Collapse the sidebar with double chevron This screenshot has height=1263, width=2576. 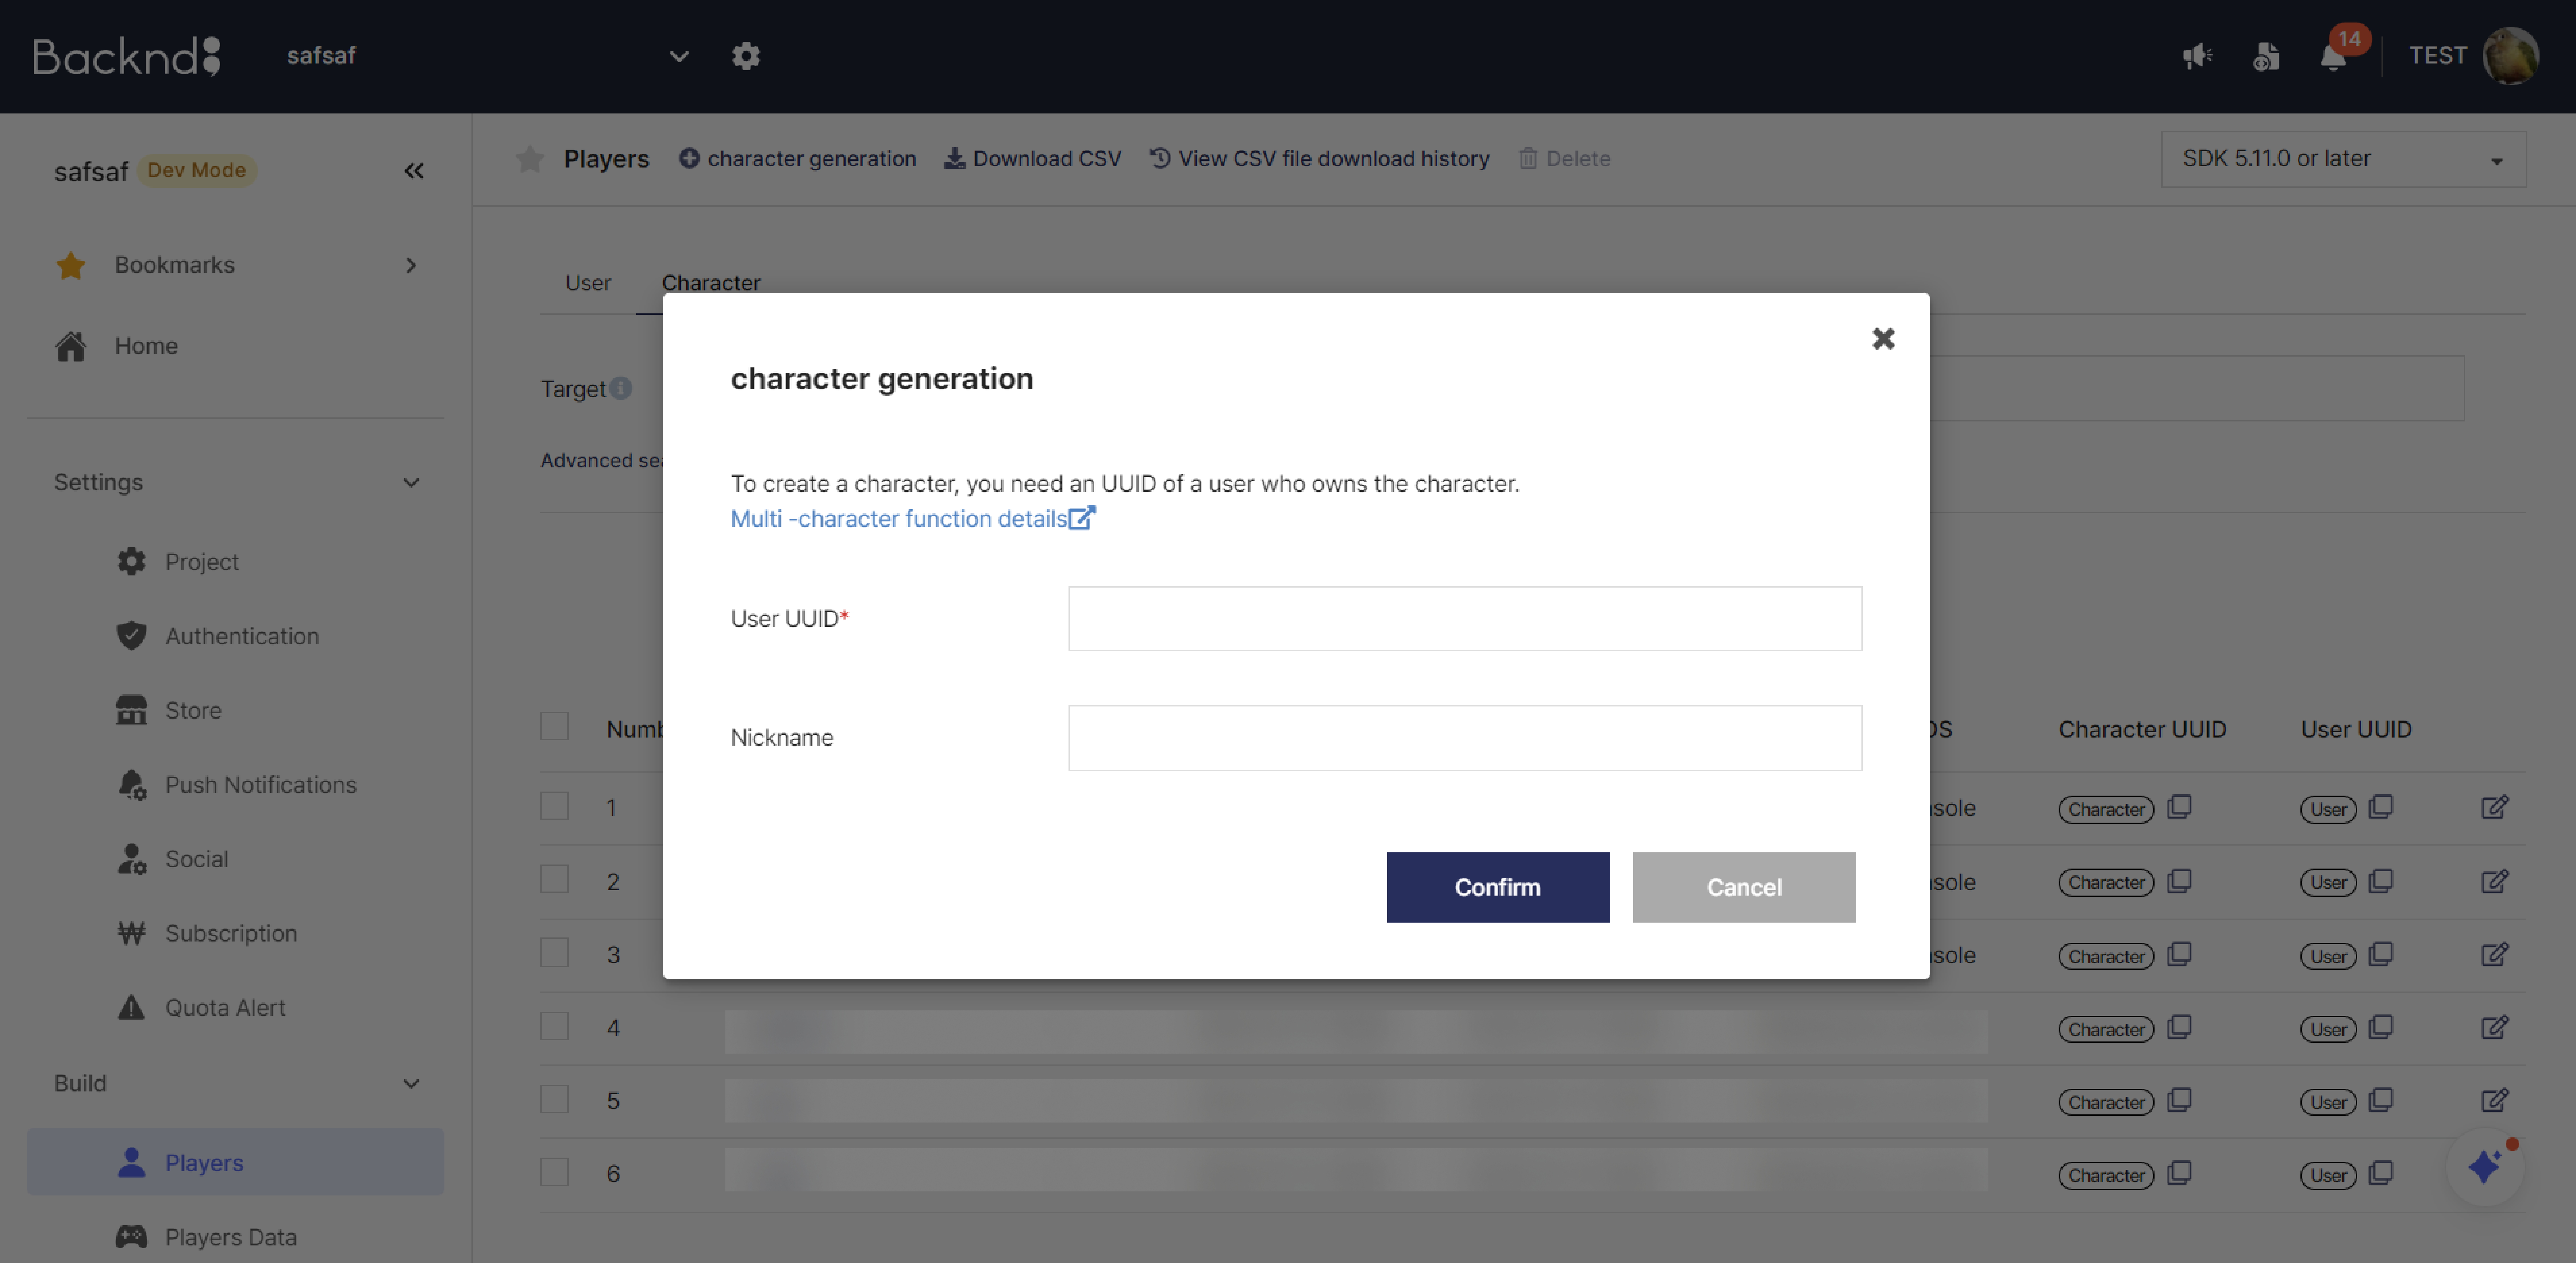coord(414,171)
